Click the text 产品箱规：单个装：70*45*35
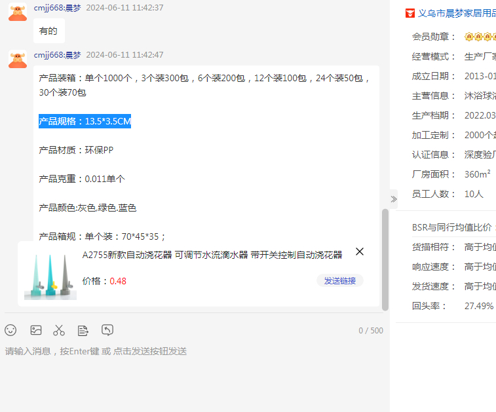Screen dimensions: 496x412 click(102, 236)
